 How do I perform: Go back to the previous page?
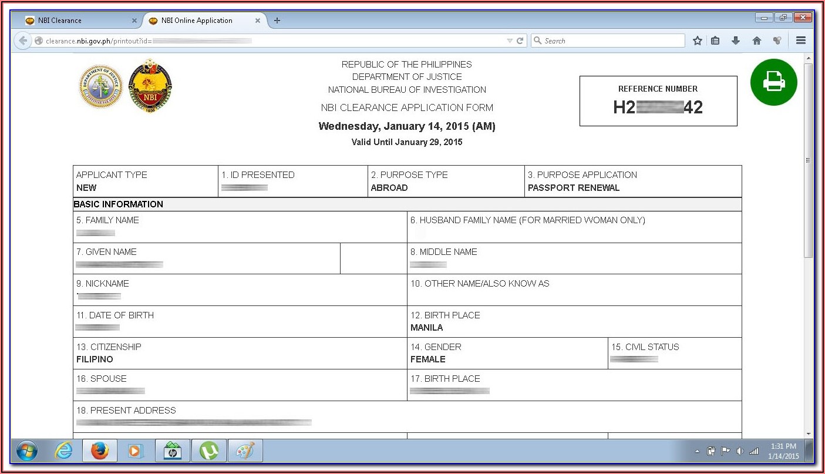(x=23, y=41)
